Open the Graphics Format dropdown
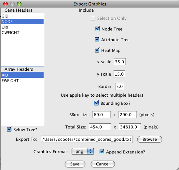 [83, 152]
